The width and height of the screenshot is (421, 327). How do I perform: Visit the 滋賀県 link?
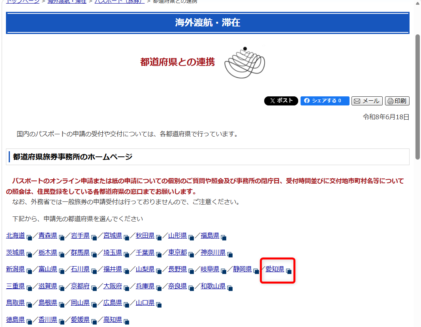(48, 286)
